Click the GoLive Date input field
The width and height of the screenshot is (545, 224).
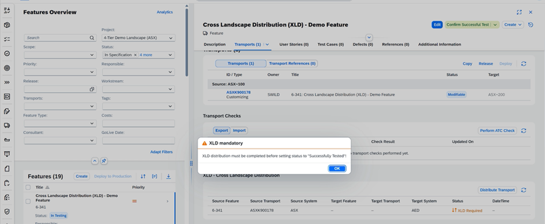click(138, 141)
